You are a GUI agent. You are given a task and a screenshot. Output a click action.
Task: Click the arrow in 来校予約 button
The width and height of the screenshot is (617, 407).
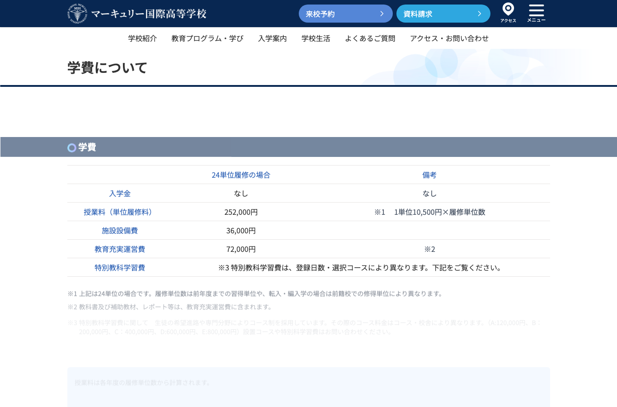pos(382,14)
